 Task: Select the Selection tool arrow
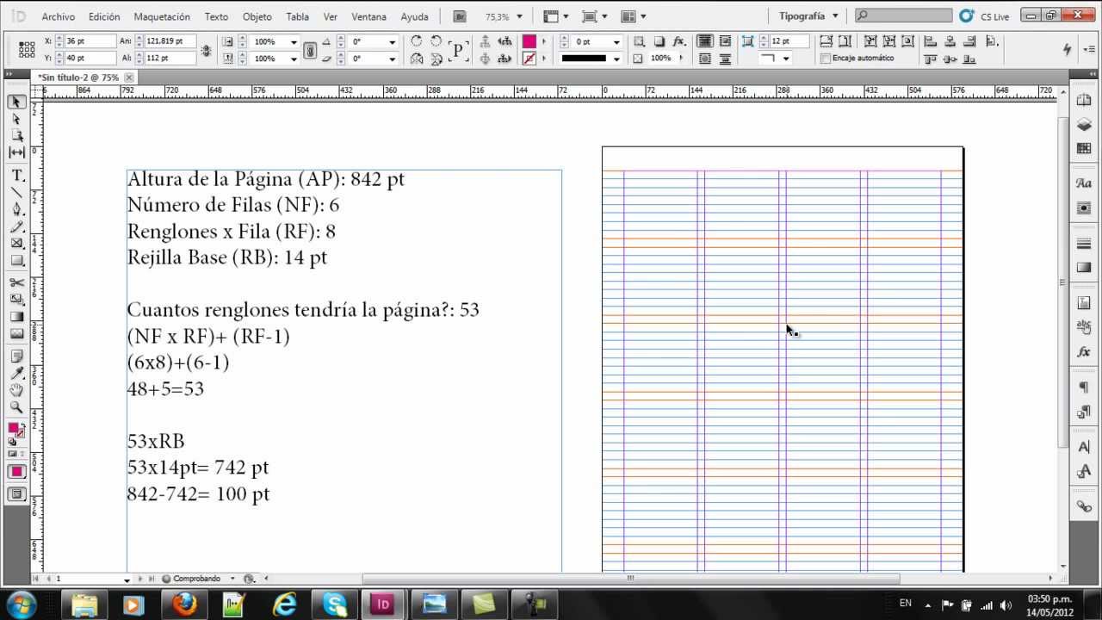[16, 102]
